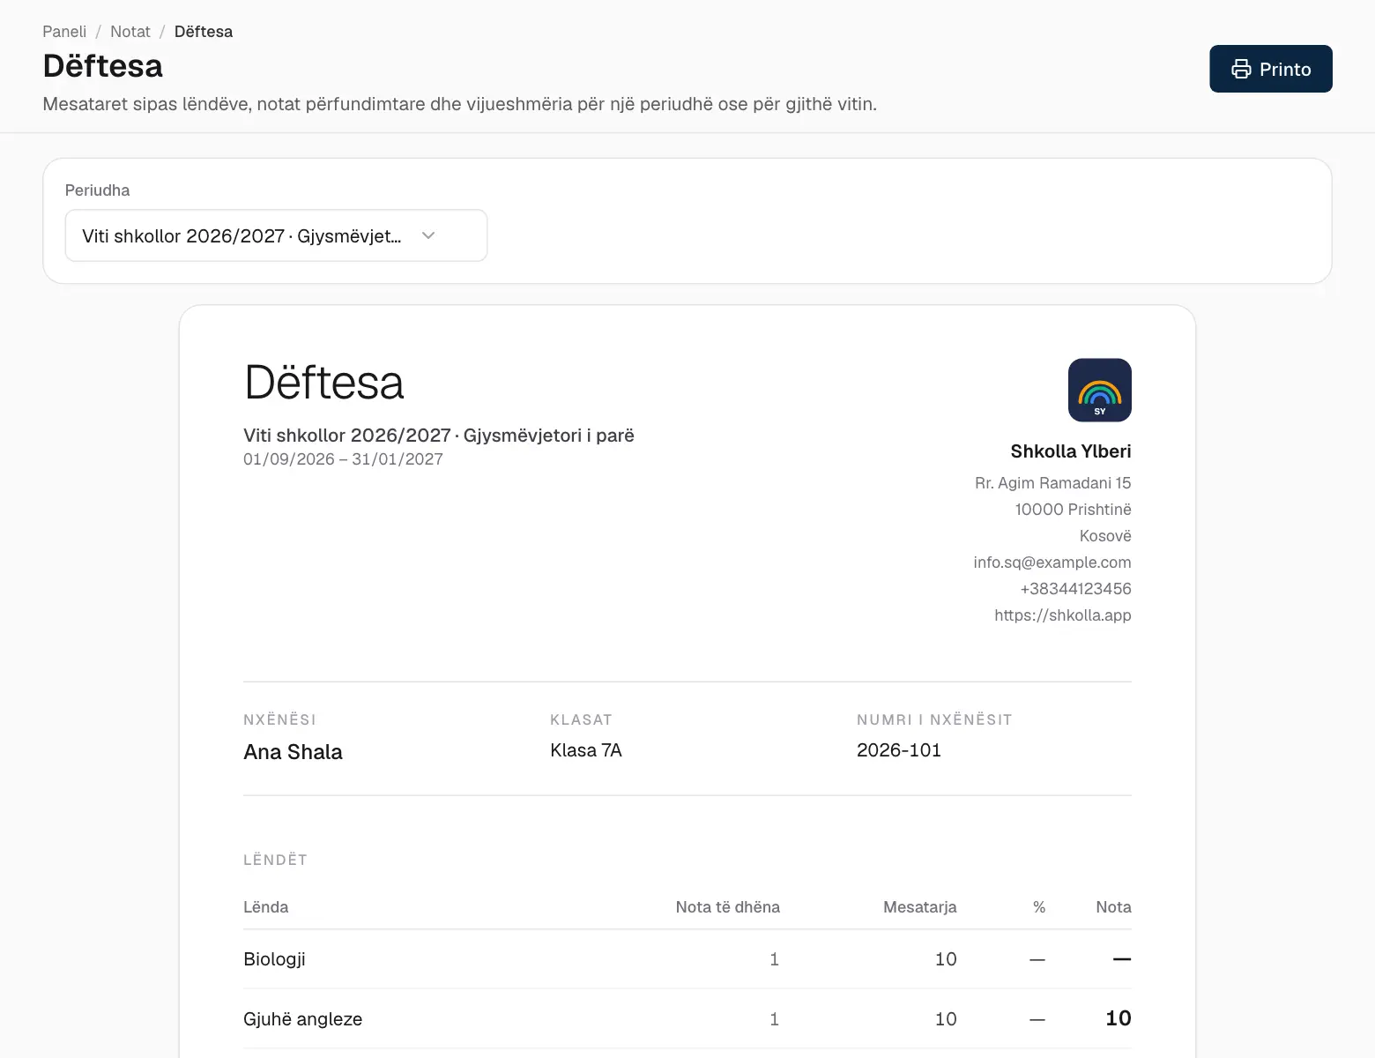Click the percent column header
Viewport: 1375px width, 1058px height.
(1039, 907)
